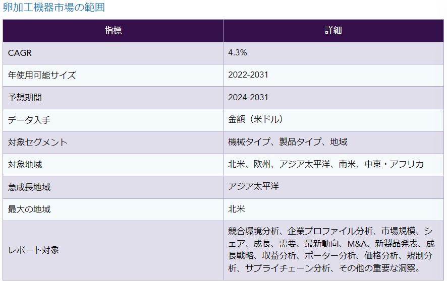Click the 金額（米ドル） cell
This screenshot has width=447, height=281.
coord(333,120)
